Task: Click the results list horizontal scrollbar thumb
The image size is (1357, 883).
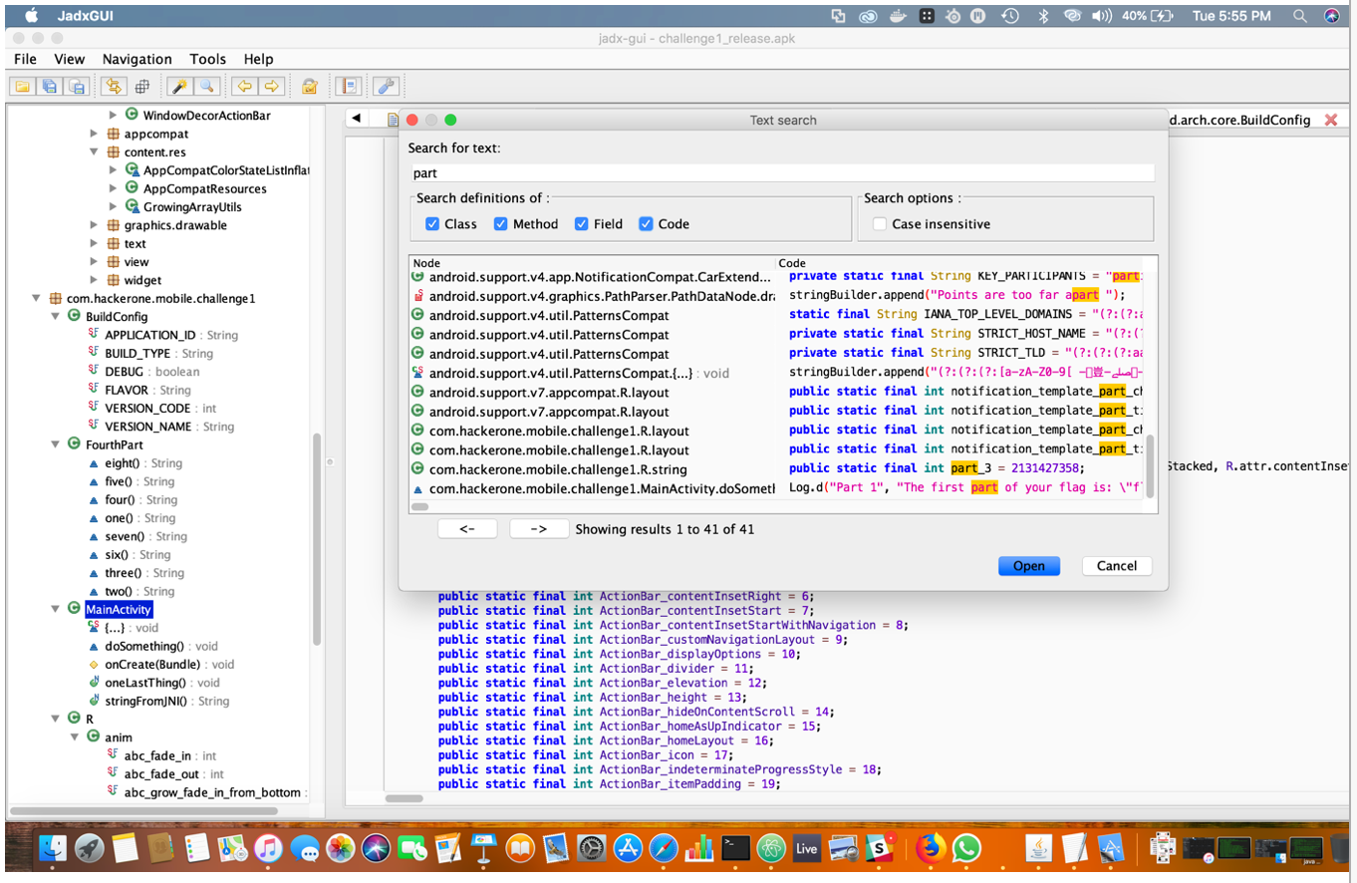Action: click(x=420, y=507)
